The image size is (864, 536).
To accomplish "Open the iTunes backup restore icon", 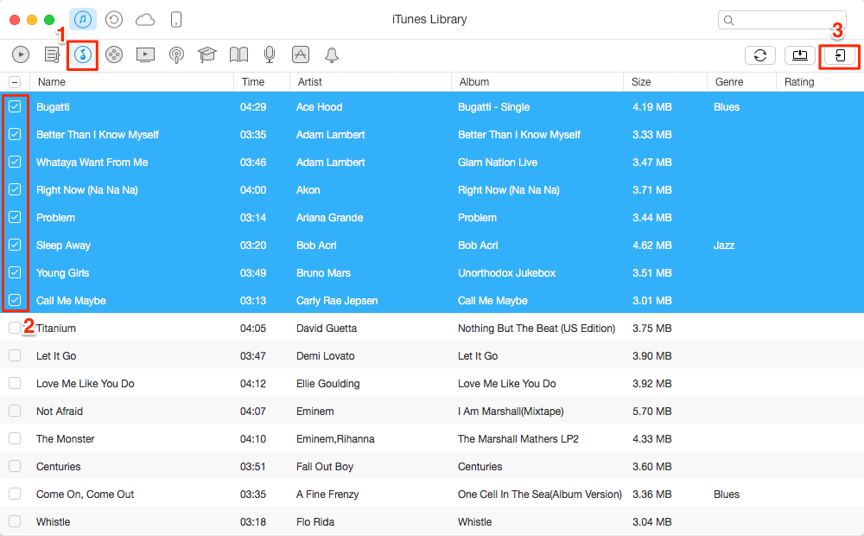I will pos(114,20).
